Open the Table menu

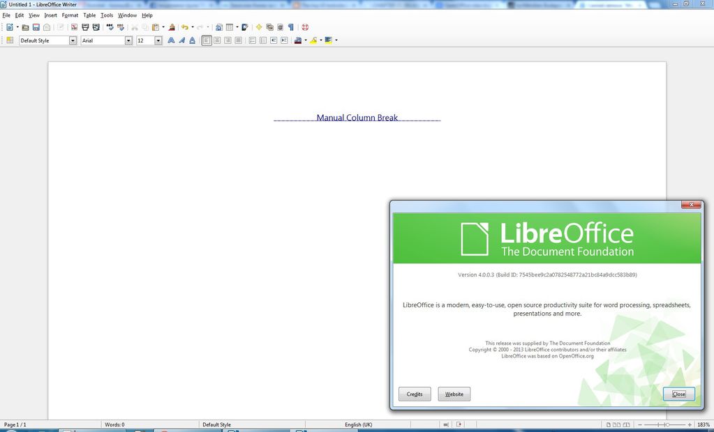pyautogui.click(x=90, y=15)
